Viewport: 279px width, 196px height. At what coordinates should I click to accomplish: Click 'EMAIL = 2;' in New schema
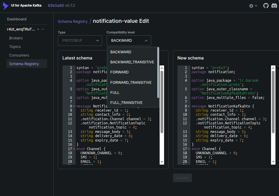pos(206,162)
